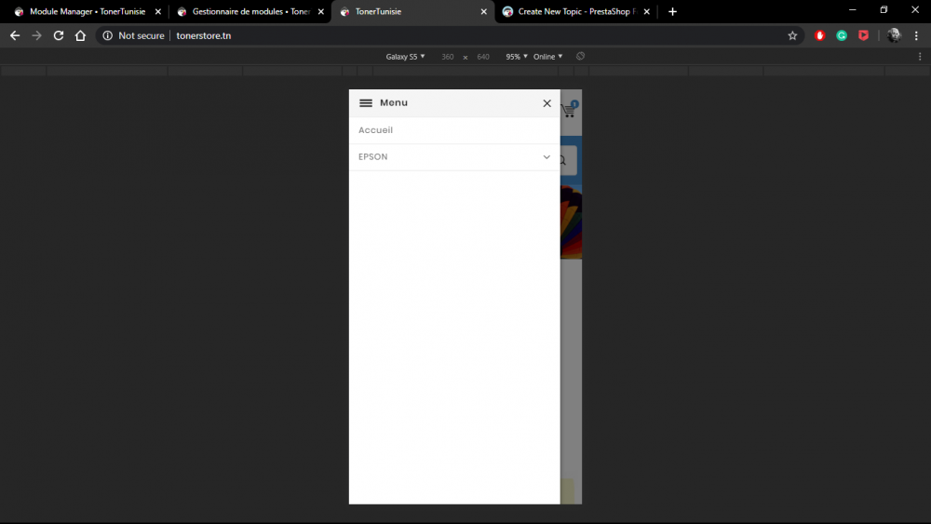Open the Online throttling dropdown
Image resolution: width=931 pixels, height=524 pixels.
(547, 57)
